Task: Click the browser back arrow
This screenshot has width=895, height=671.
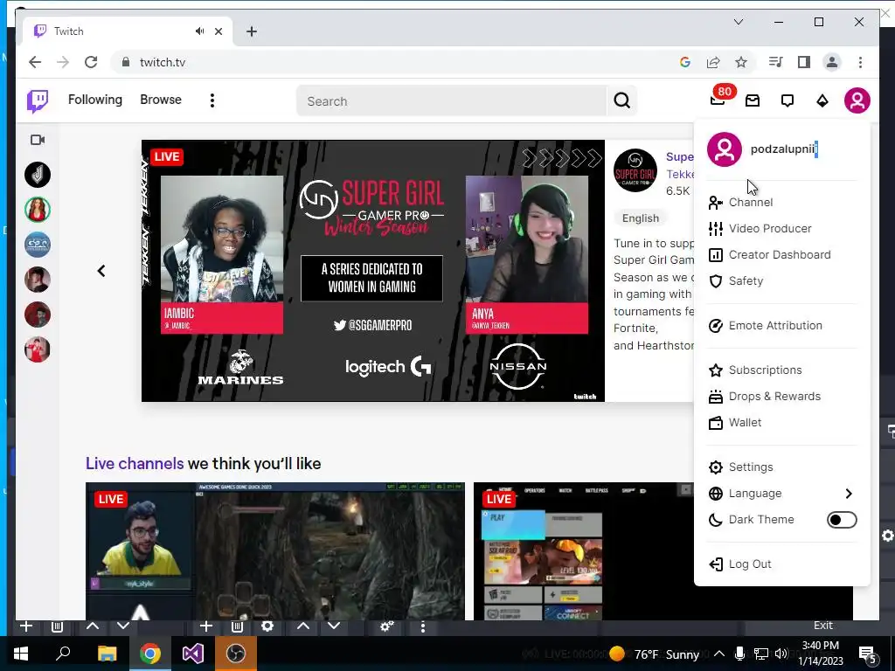Action: tap(35, 62)
